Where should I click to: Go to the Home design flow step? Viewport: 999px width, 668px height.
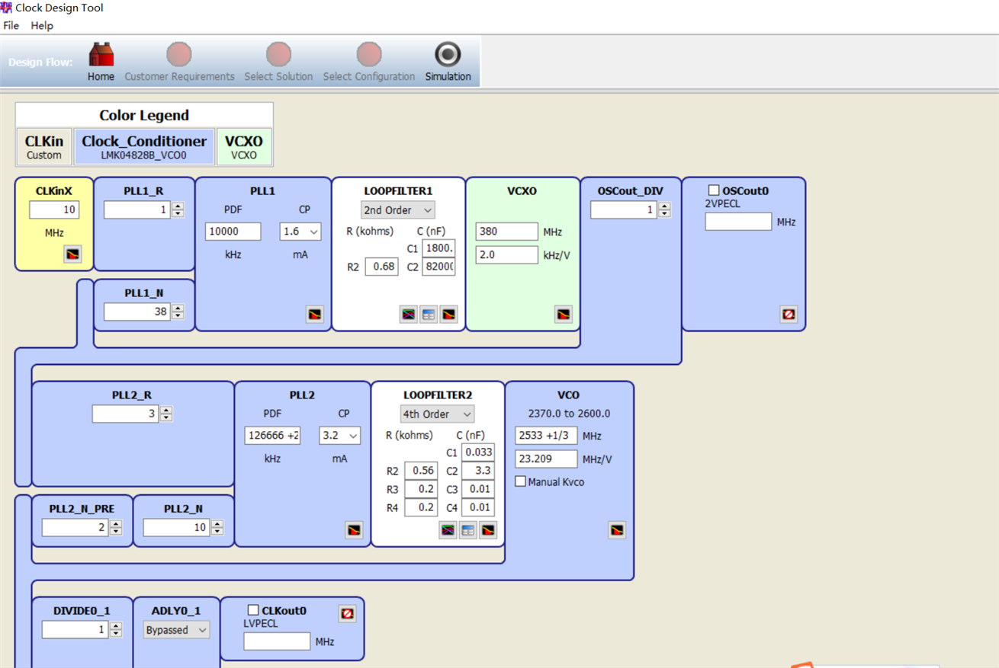click(x=101, y=62)
